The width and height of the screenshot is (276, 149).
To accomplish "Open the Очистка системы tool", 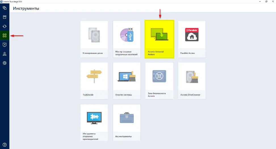I will click(x=127, y=81).
